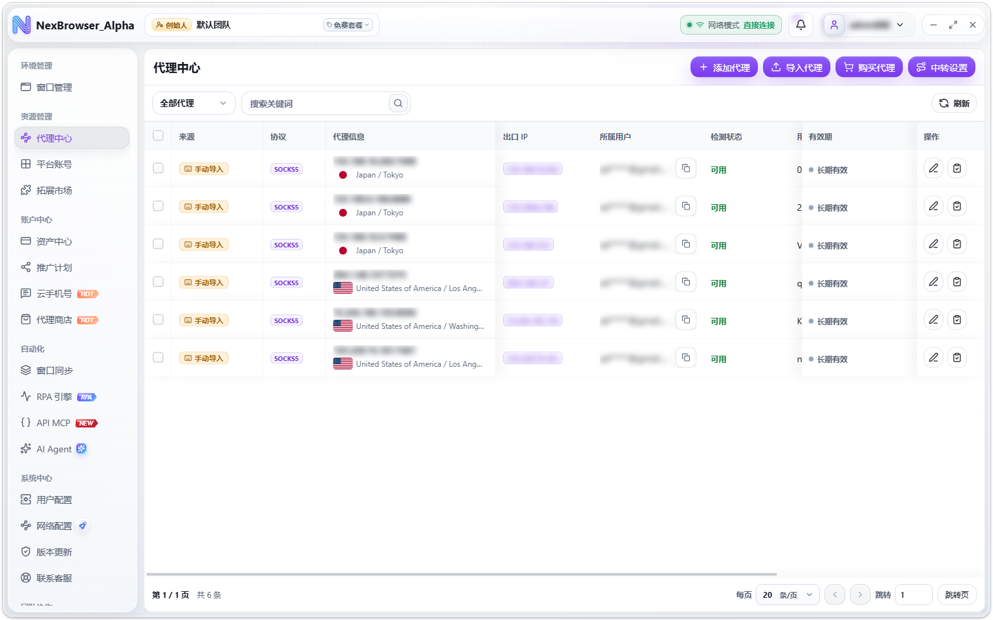Open AI Agent in the sidebar
This screenshot has width=993, height=620.
point(72,449)
